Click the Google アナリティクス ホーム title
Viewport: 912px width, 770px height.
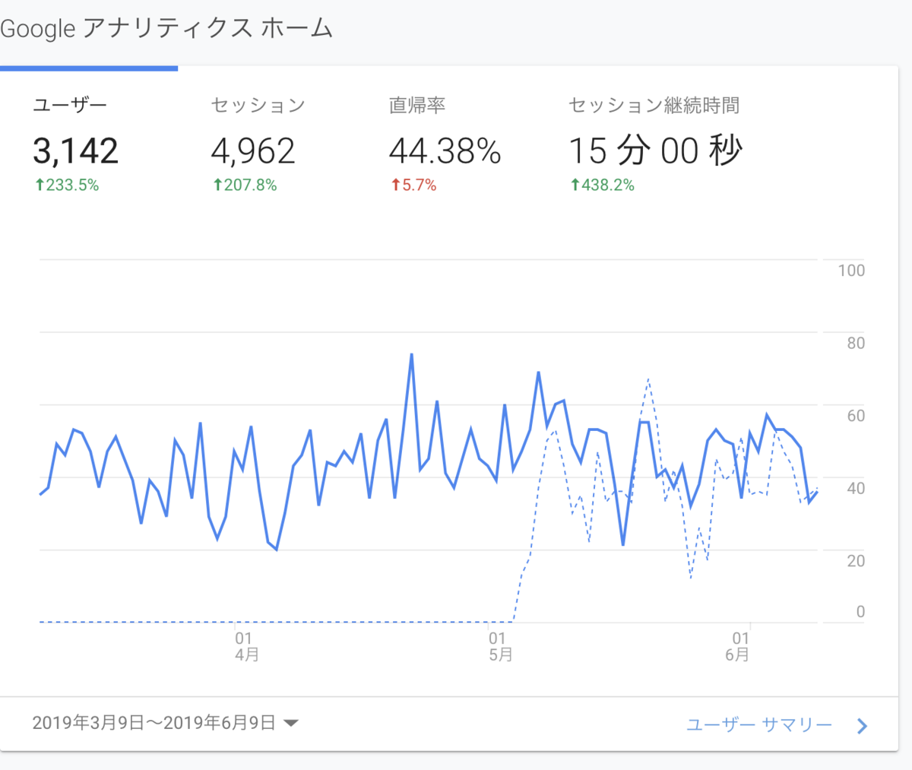(x=166, y=28)
